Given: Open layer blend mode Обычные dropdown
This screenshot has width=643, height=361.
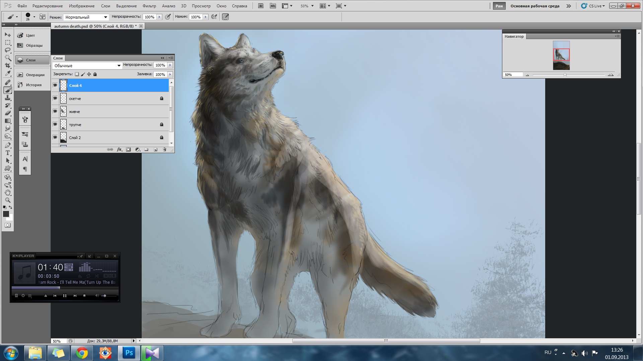Looking at the screenshot, I should 87,66.
